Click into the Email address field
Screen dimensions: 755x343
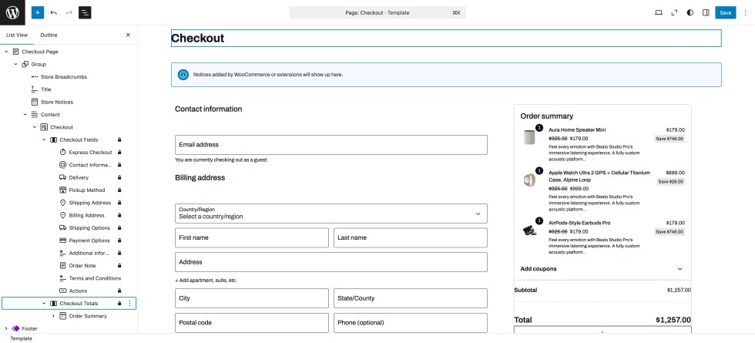[x=331, y=145]
